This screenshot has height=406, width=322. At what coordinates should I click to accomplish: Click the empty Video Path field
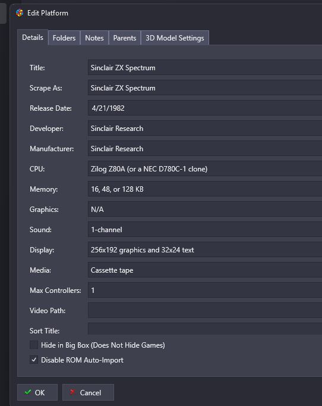point(205,310)
